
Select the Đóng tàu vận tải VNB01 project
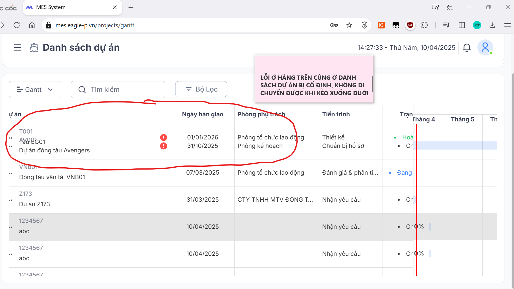[x=52, y=177]
